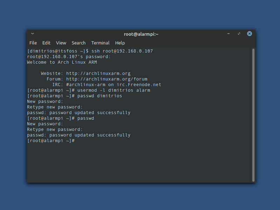
Task: Close the terminal with the blue X button
Action: pos(250,34)
